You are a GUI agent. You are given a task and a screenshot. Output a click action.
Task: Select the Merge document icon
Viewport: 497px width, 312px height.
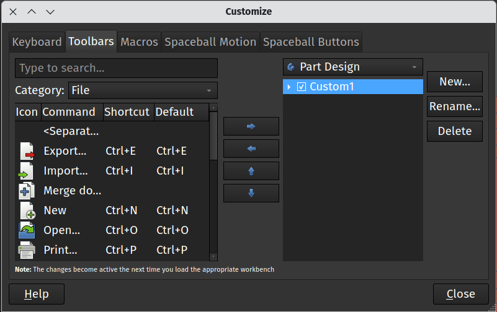click(27, 191)
